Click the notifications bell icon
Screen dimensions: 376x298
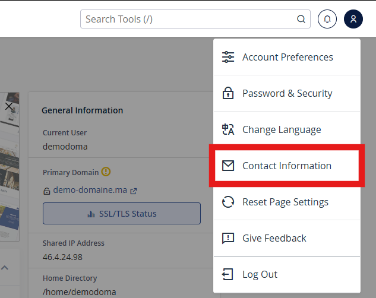(x=327, y=19)
